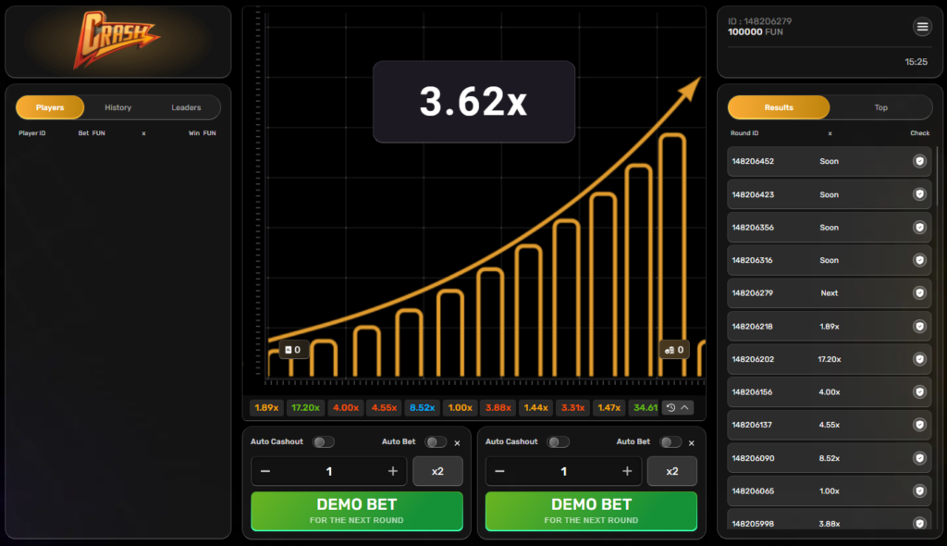Switch to the History tab
Screen dimensions: 947x546
click(x=117, y=107)
